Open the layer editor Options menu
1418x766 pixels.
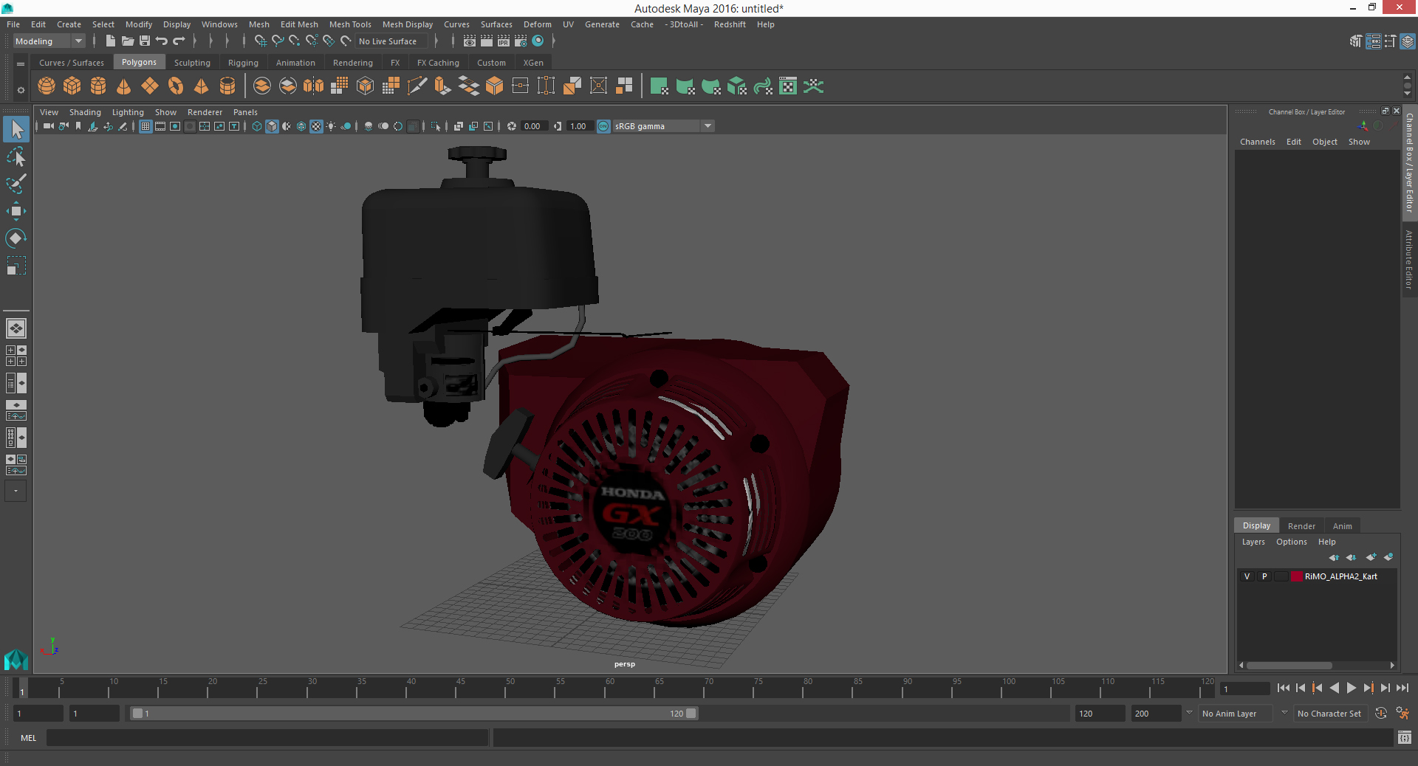1291,542
